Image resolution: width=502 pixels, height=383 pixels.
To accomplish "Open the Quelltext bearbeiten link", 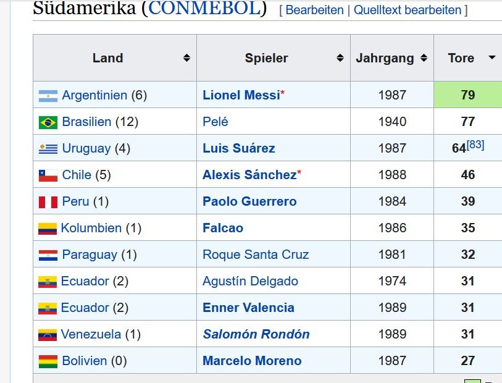I will (408, 10).
